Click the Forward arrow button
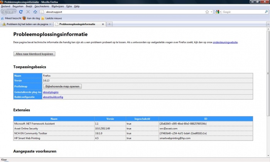The height and width of the screenshot is (162, 270). click(x=10, y=12)
